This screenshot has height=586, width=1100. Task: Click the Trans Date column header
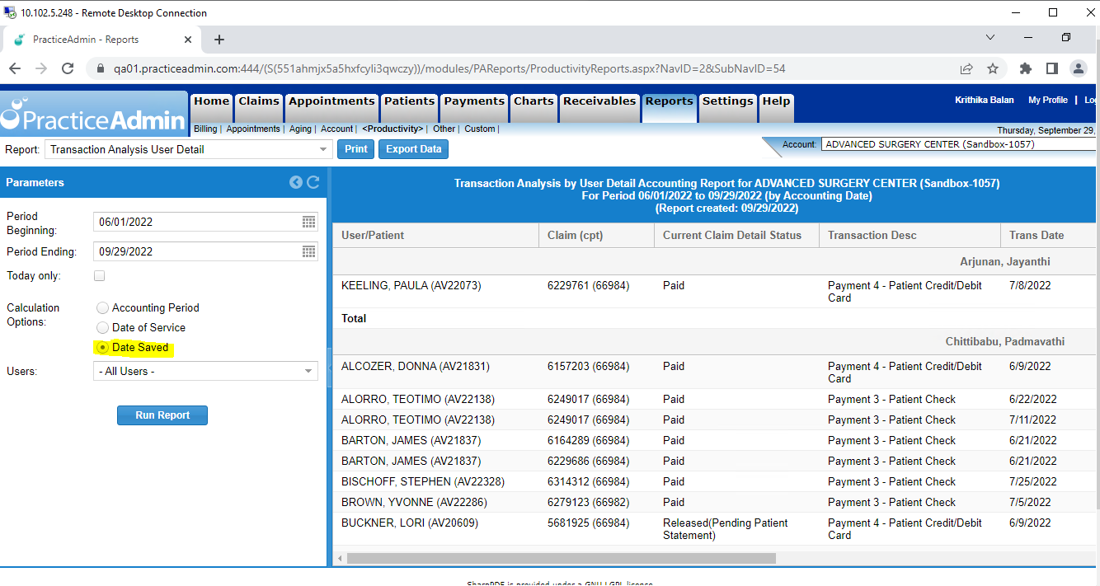1050,235
